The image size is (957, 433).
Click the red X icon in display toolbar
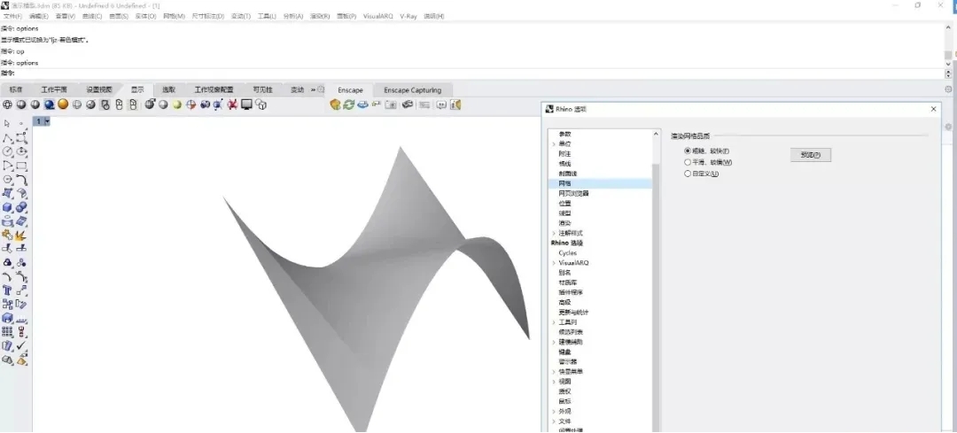232,104
